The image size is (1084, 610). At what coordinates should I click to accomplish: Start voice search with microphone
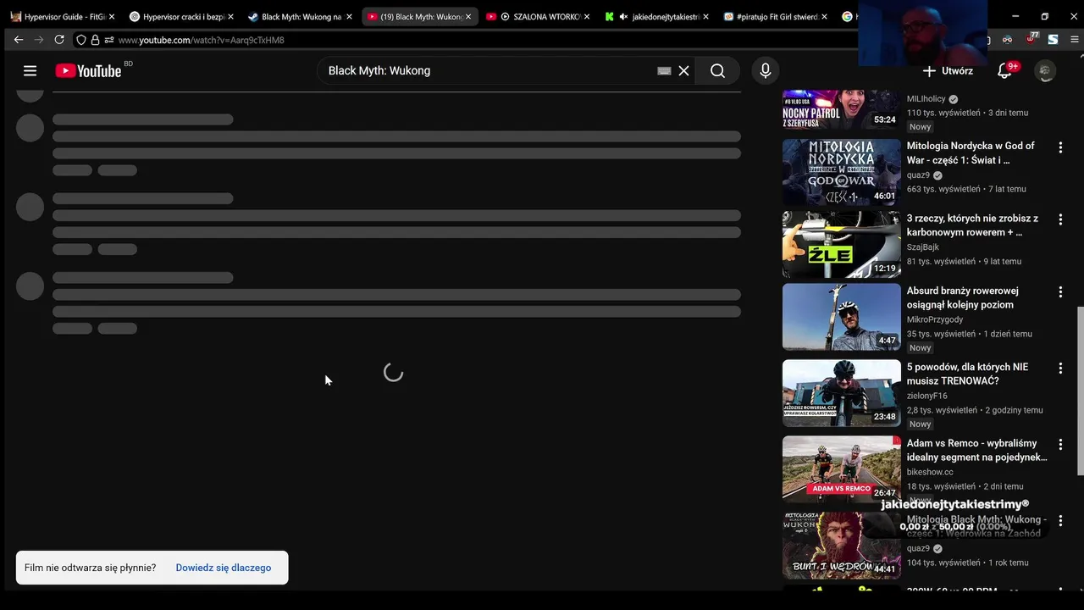pos(766,71)
